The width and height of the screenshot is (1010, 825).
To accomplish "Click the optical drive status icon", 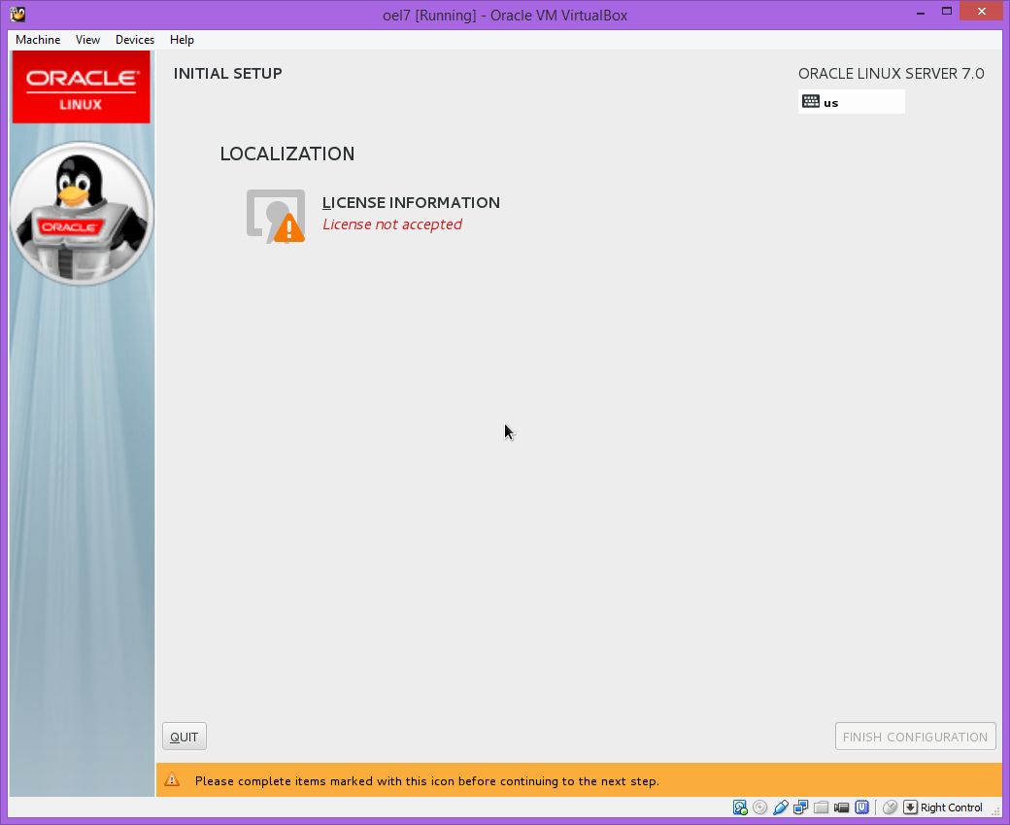I will (x=760, y=808).
